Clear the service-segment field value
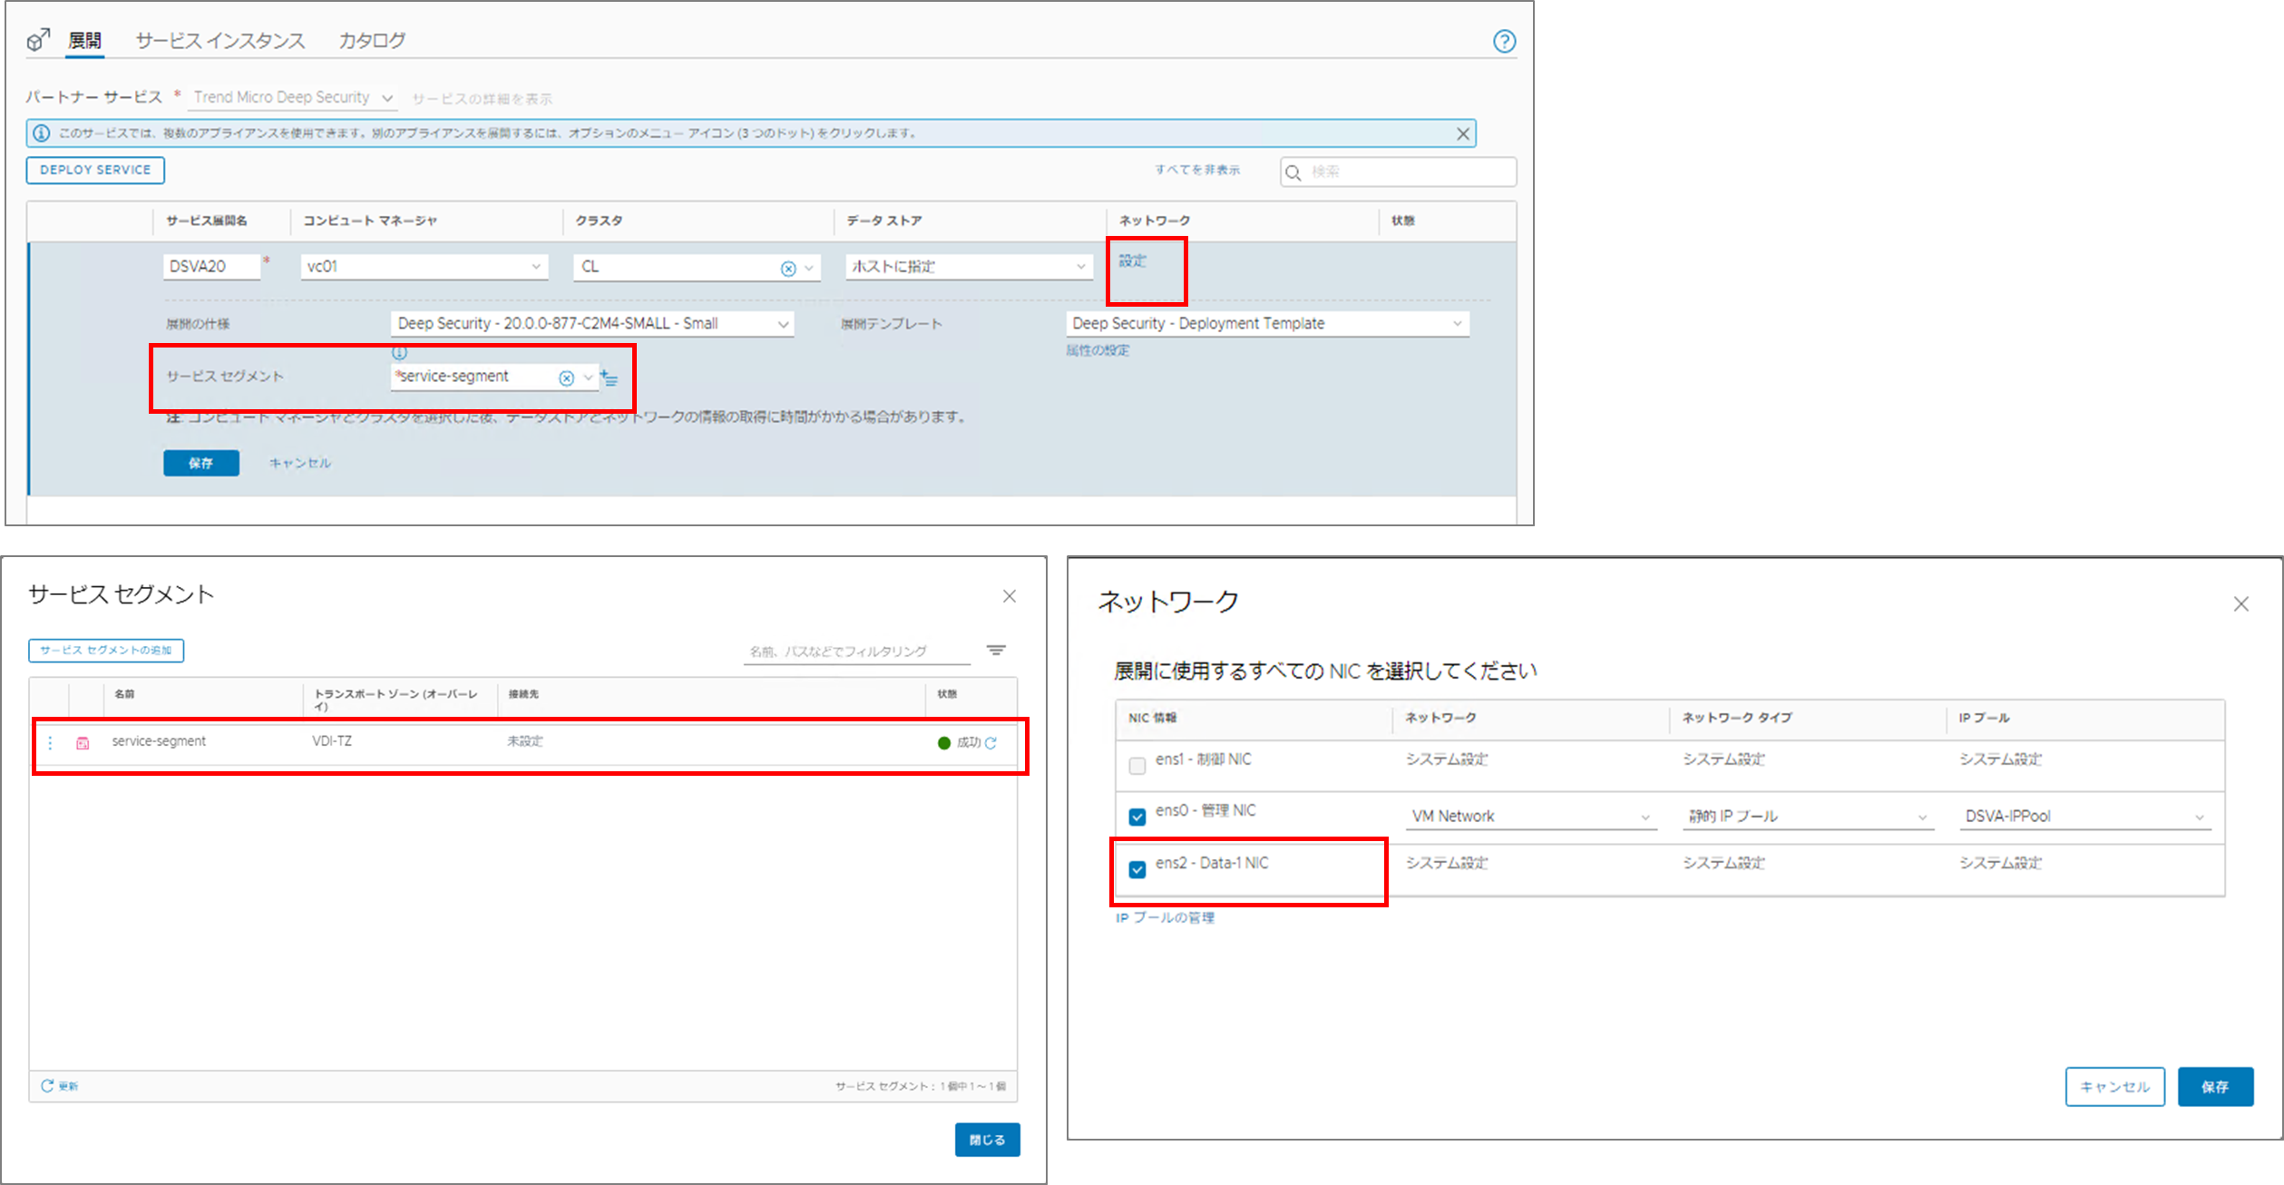 (566, 378)
